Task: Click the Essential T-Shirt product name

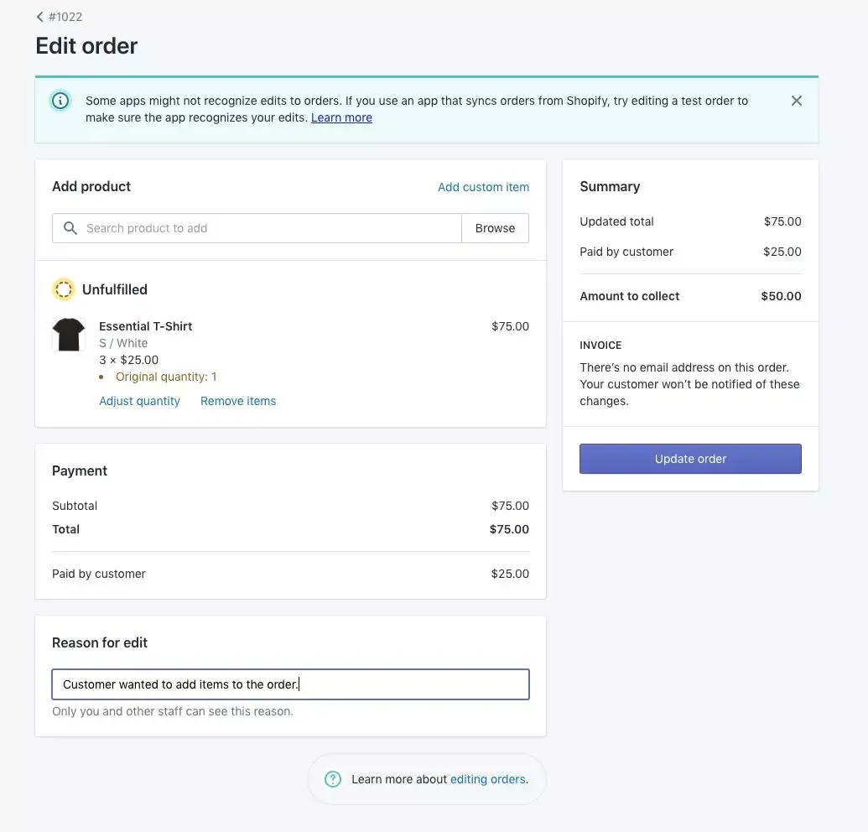Action: [146, 326]
